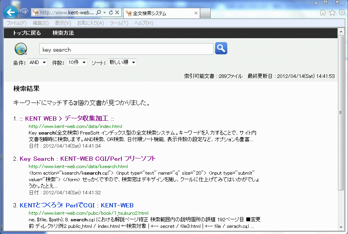This screenshot has height=234, width=348.
Task: Maximize the browser window
Action: (325, 2)
